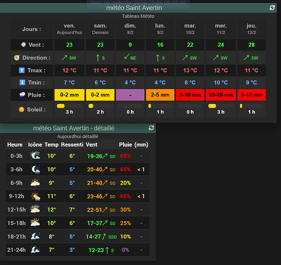Click the météo Saint Avertin - détaillé title

tap(74, 128)
